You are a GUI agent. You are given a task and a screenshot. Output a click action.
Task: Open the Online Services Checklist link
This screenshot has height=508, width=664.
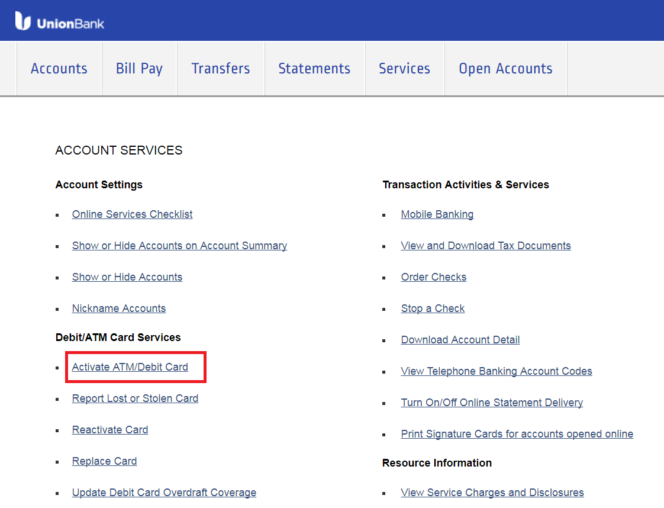click(132, 214)
